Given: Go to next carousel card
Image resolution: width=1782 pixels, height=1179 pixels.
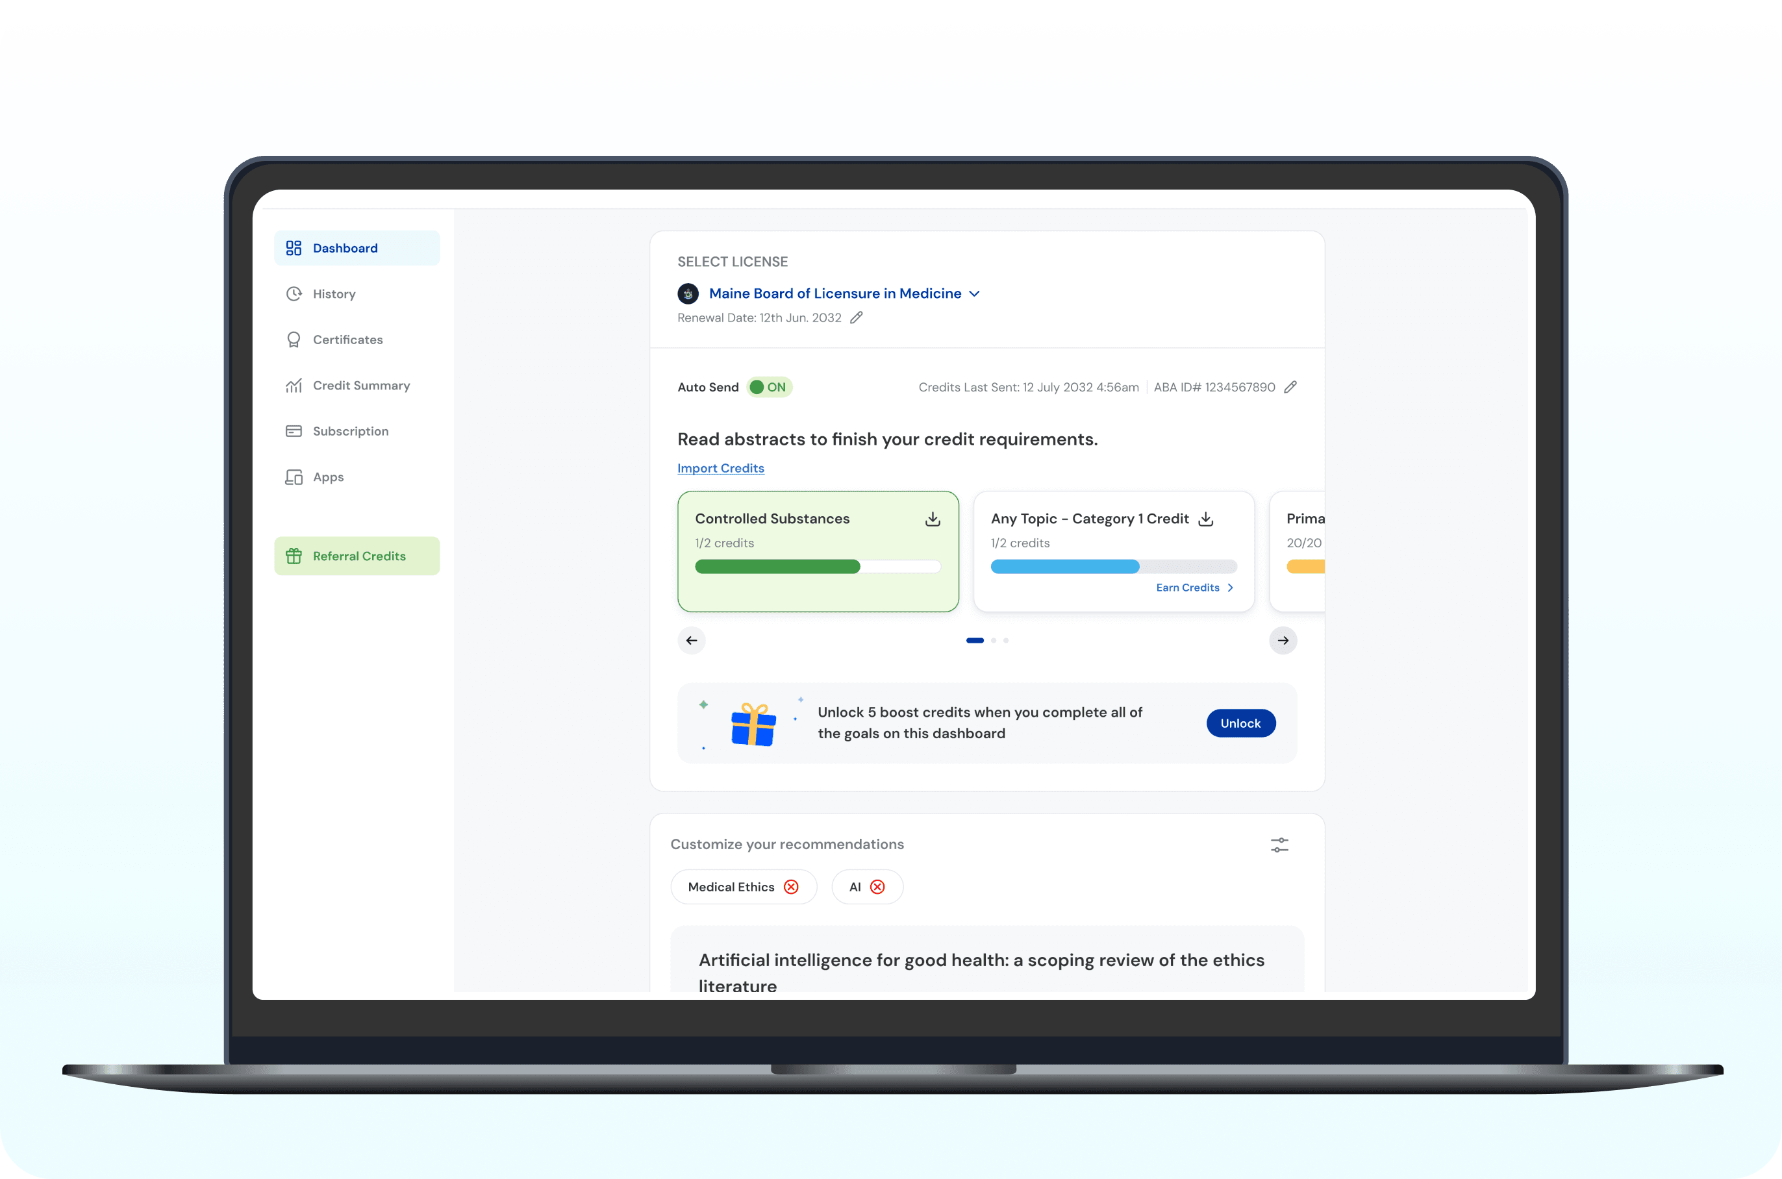Looking at the screenshot, I should [x=1283, y=641].
